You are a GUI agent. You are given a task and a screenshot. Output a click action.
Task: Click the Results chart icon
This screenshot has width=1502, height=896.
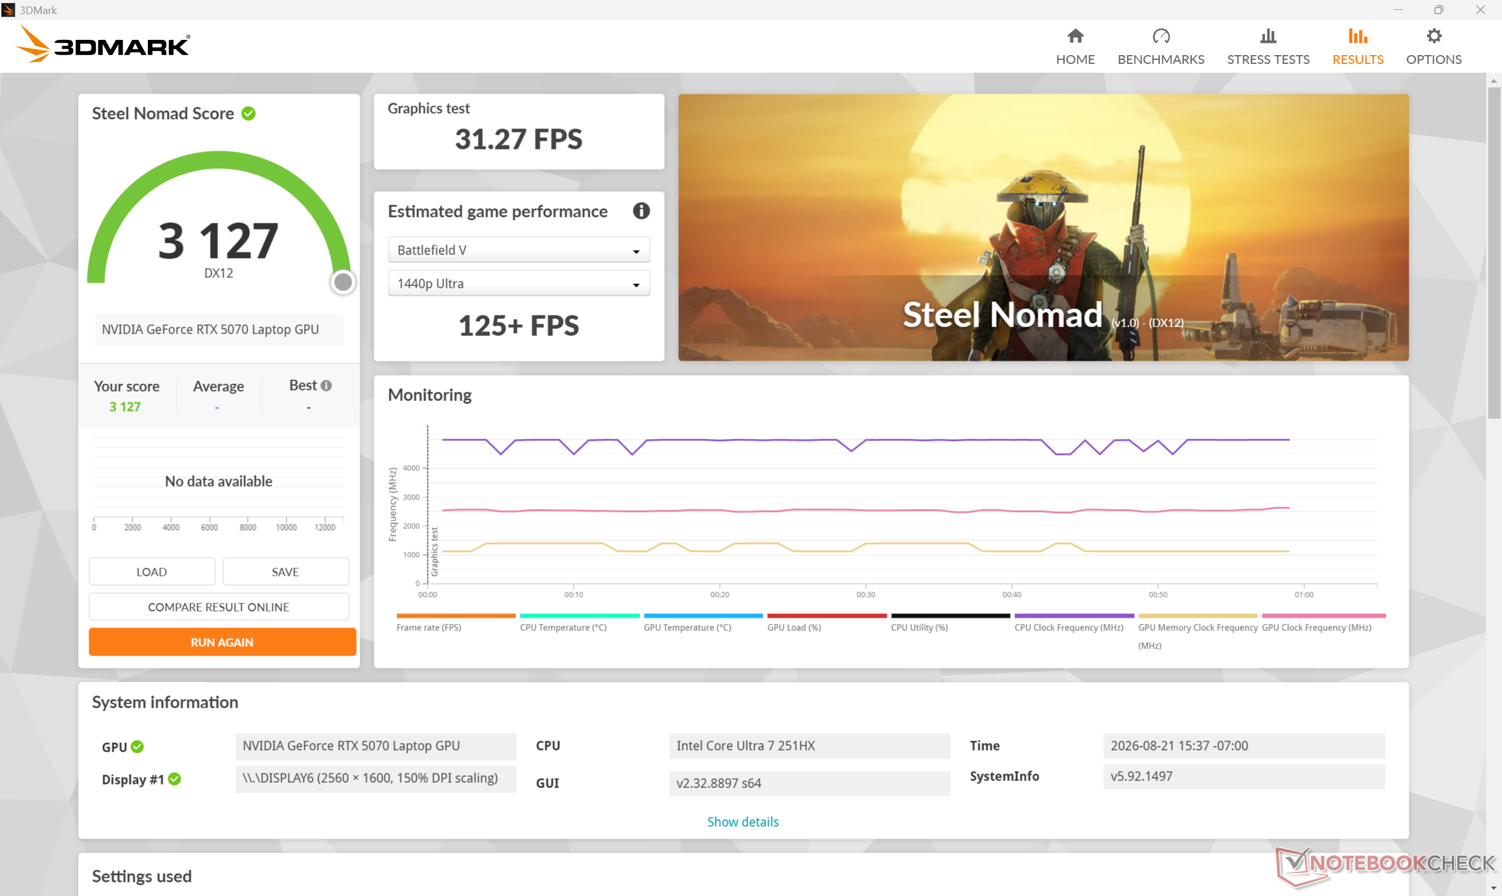click(x=1358, y=36)
